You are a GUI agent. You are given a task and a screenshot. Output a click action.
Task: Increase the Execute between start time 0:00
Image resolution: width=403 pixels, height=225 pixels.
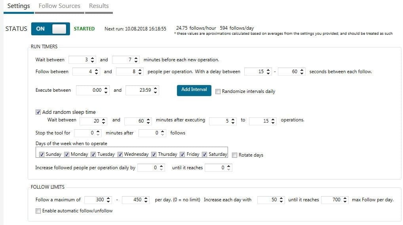click(106, 88)
